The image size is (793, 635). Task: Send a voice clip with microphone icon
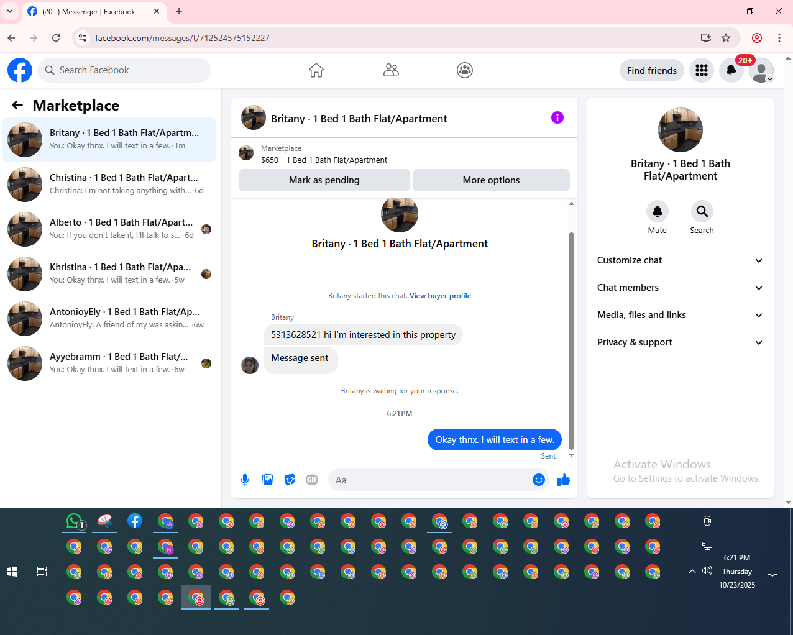point(245,480)
